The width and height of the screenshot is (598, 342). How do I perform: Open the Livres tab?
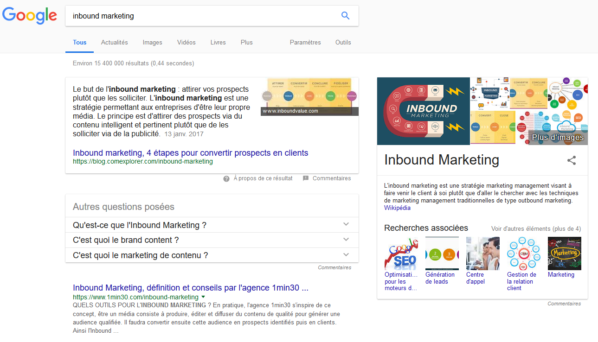coord(218,42)
